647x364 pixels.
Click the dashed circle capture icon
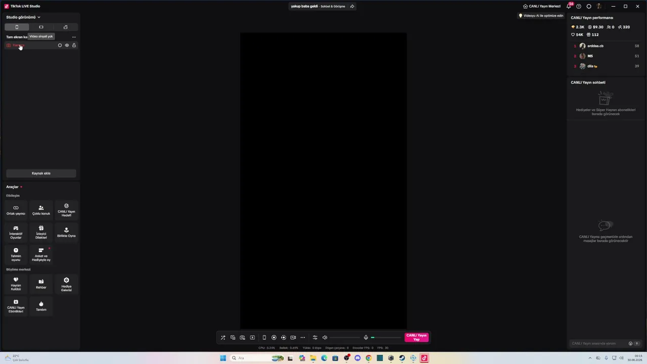[284, 338]
